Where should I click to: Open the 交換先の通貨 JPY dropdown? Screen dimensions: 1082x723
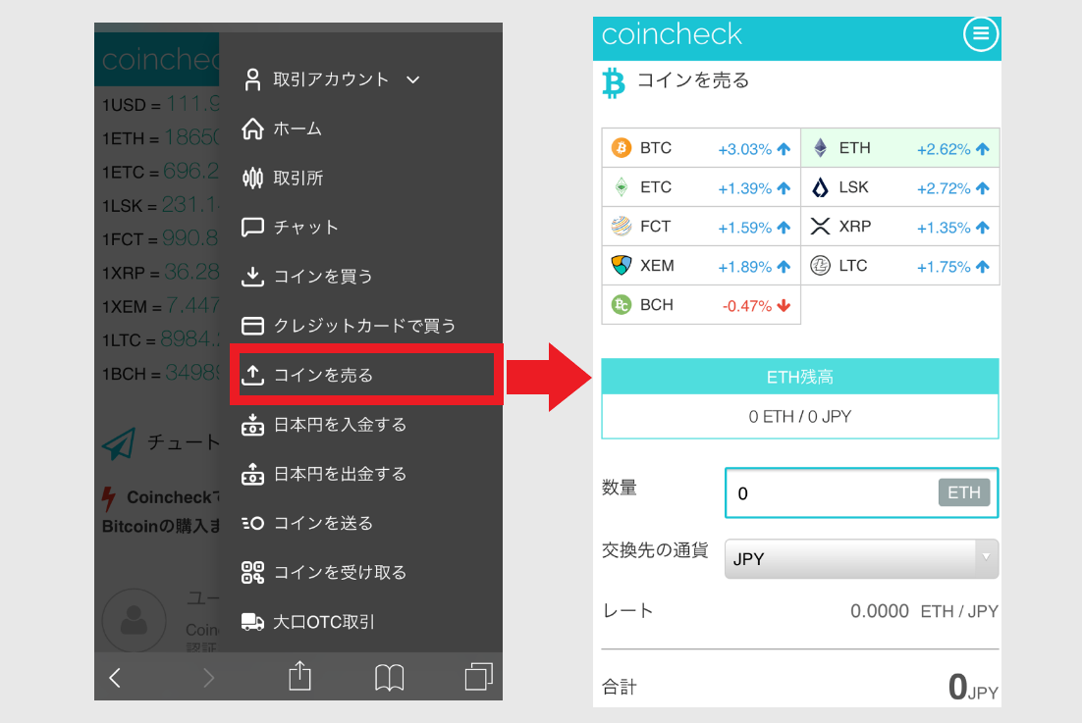[x=861, y=559]
